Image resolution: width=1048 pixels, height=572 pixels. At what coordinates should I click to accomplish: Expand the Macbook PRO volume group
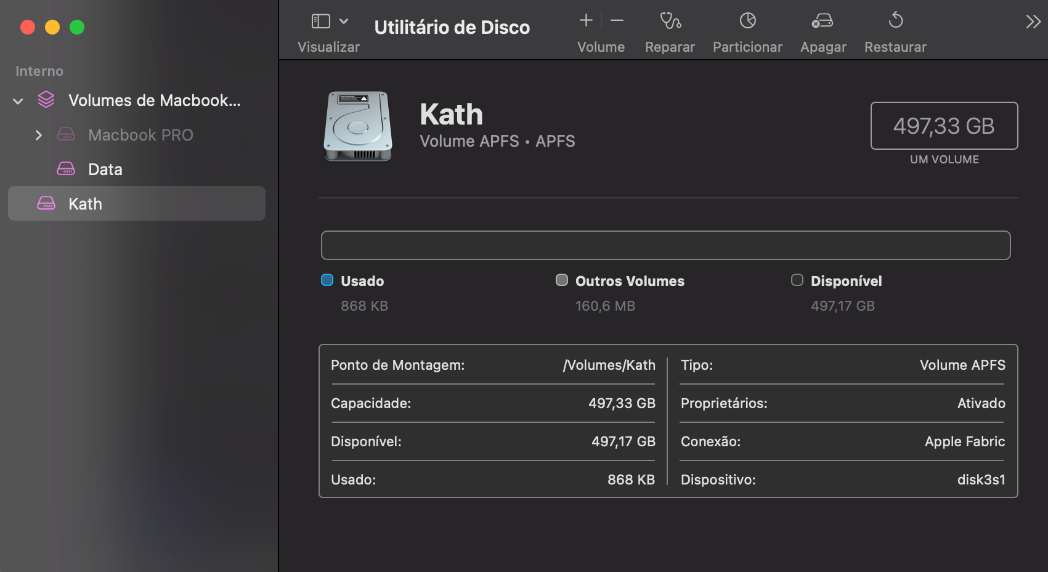tap(39, 135)
